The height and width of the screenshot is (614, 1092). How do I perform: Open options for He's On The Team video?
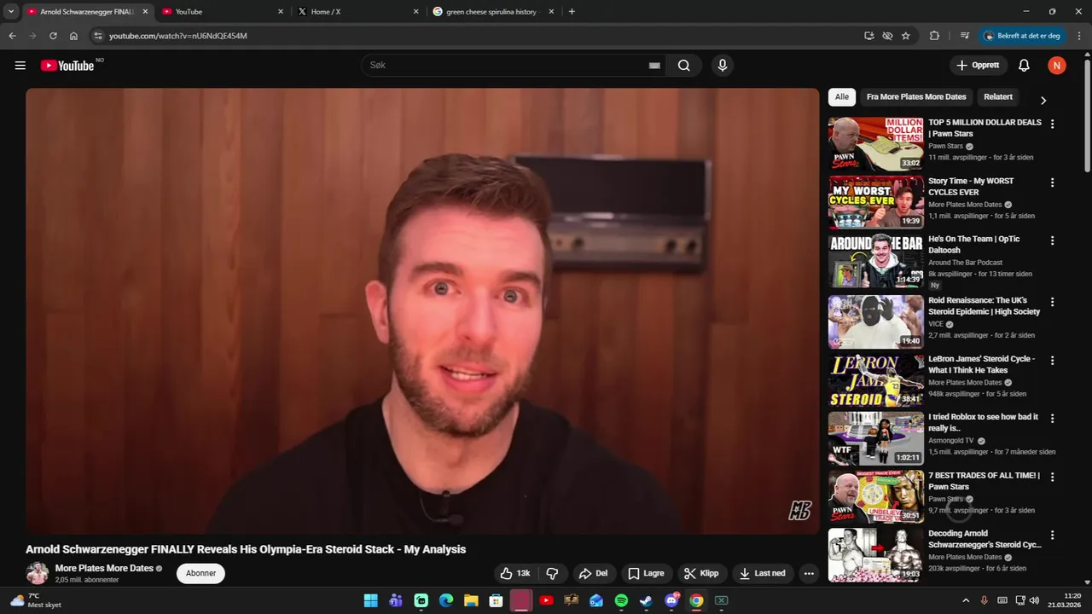point(1052,240)
